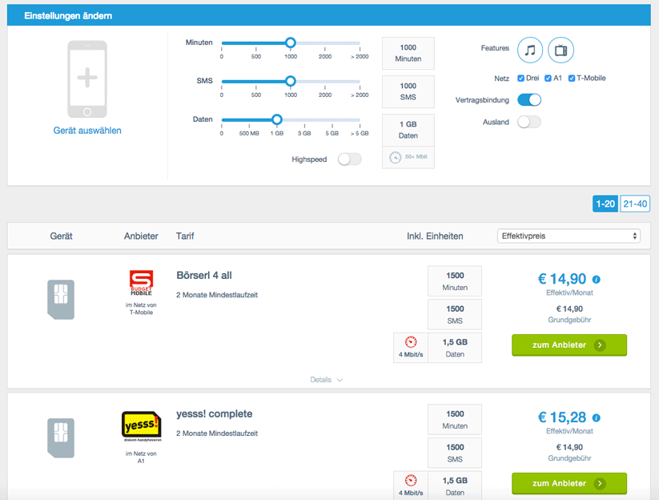Image resolution: width=659 pixels, height=500 pixels.
Task: Select results page 1-20
Action: 605,204
